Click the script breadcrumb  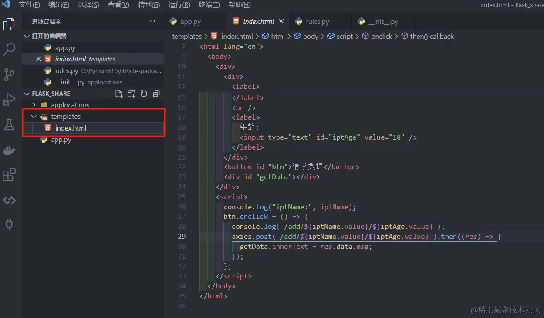(x=340, y=37)
